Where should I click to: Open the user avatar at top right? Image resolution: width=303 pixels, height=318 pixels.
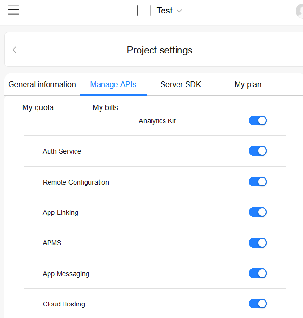click(x=300, y=11)
